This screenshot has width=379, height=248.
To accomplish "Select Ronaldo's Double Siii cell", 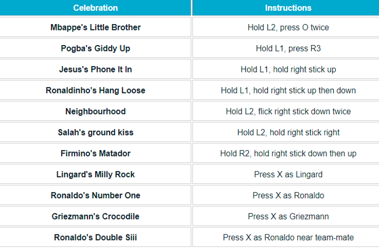I will tap(95, 237).
